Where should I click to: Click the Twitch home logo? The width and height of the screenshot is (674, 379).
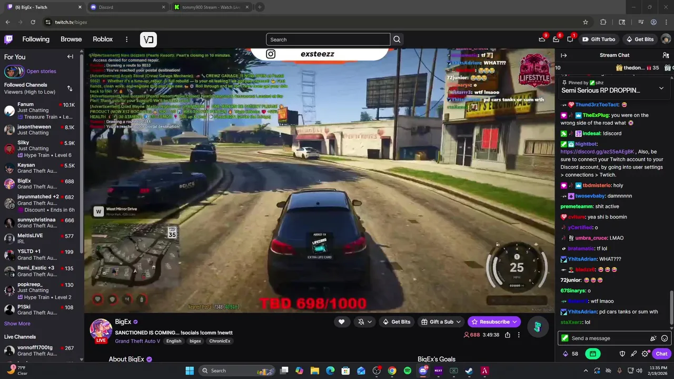point(8,39)
